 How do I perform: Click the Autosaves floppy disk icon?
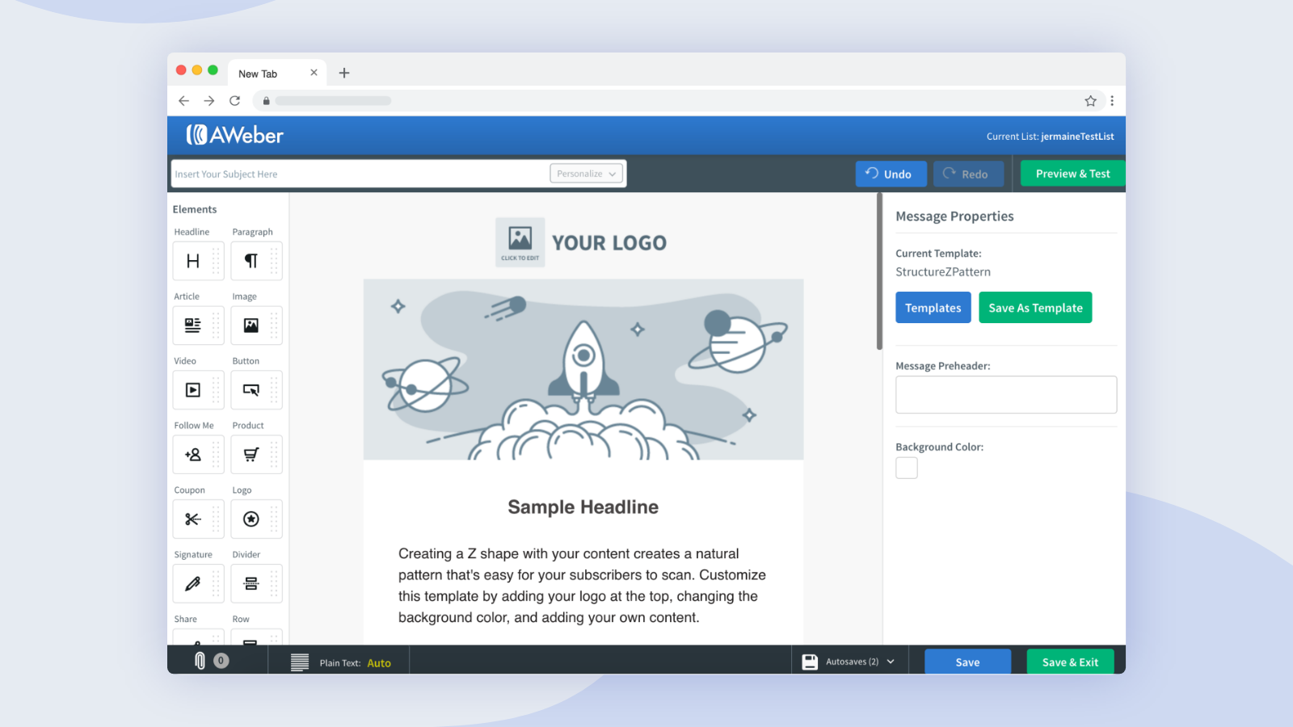click(x=810, y=662)
